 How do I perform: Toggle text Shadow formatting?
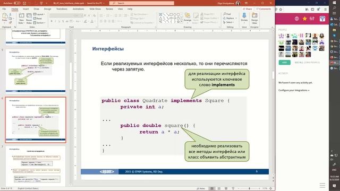(63, 21)
